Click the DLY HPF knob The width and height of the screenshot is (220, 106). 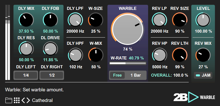(75, 55)
